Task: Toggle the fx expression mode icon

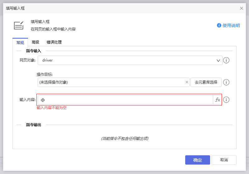Action: click(218, 100)
